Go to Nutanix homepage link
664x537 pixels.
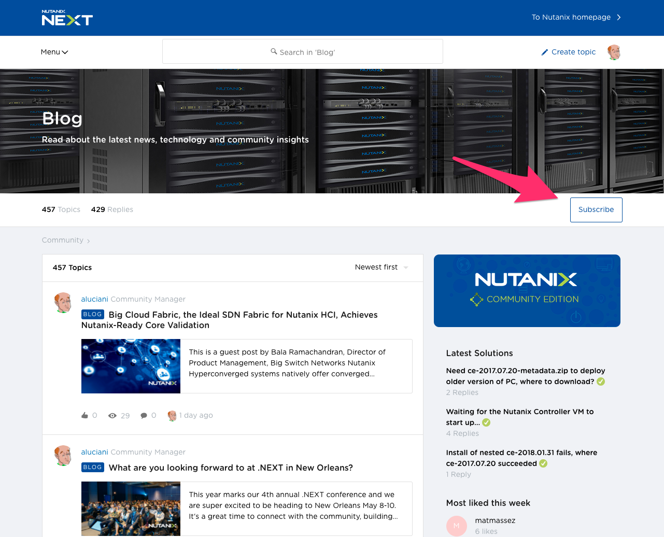pyautogui.click(x=571, y=17)
